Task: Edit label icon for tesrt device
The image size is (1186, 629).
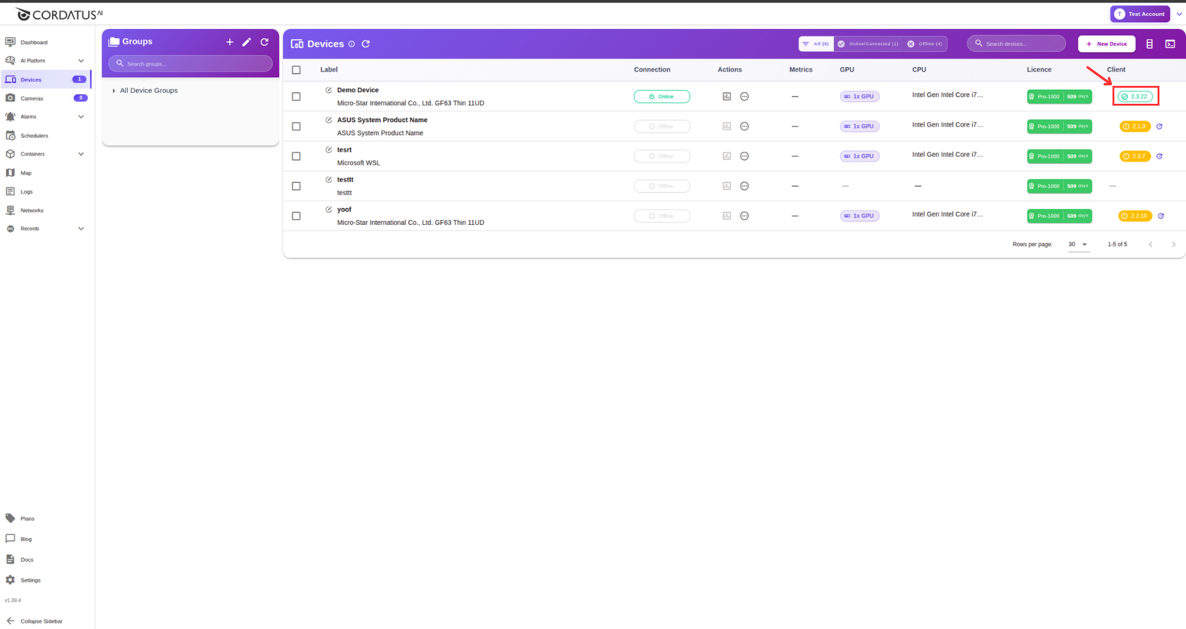Action: point(329,150)
